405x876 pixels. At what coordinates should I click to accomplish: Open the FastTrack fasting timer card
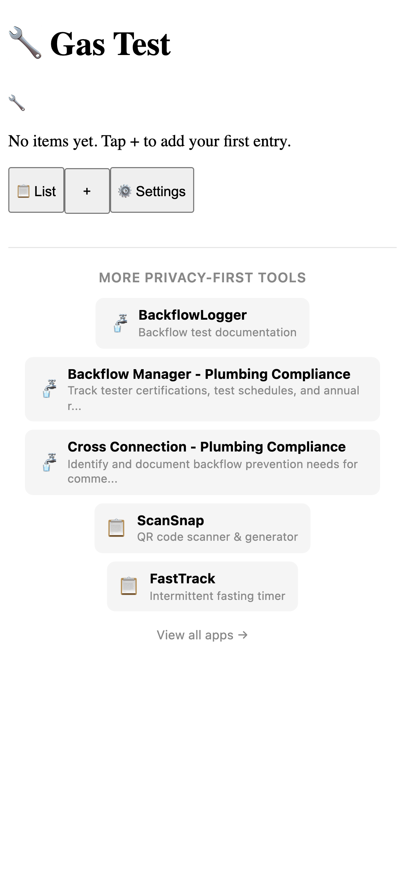(x=202, y=586)
